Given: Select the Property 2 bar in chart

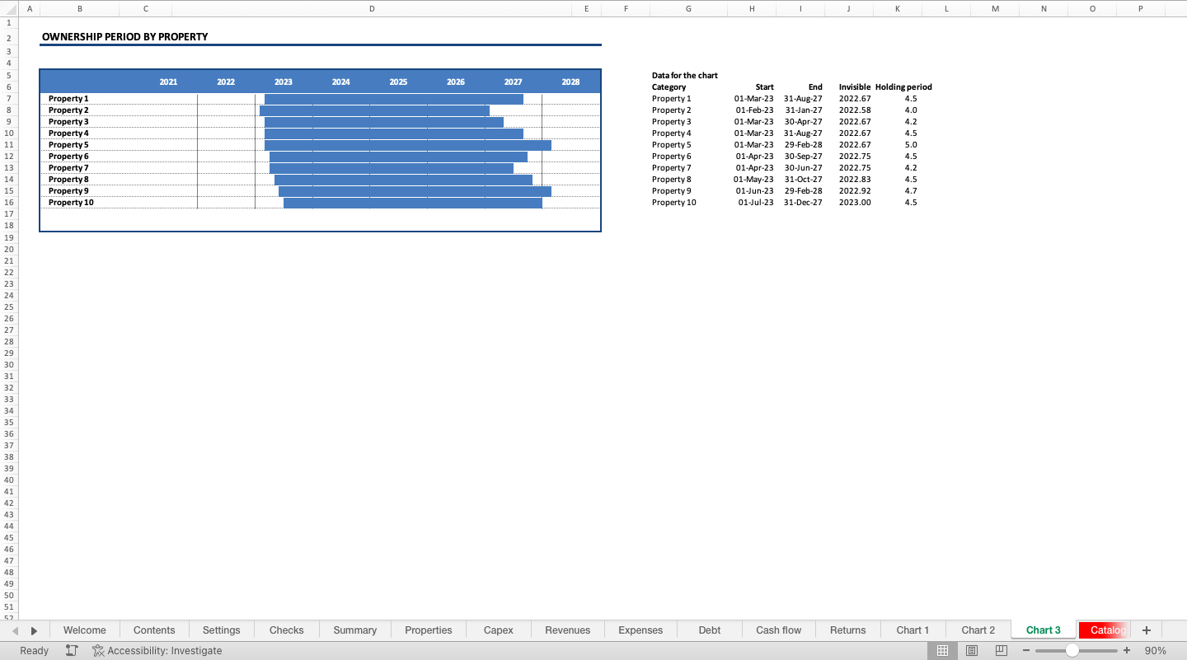Looking at the screenshot, I should tap(374, 110).
